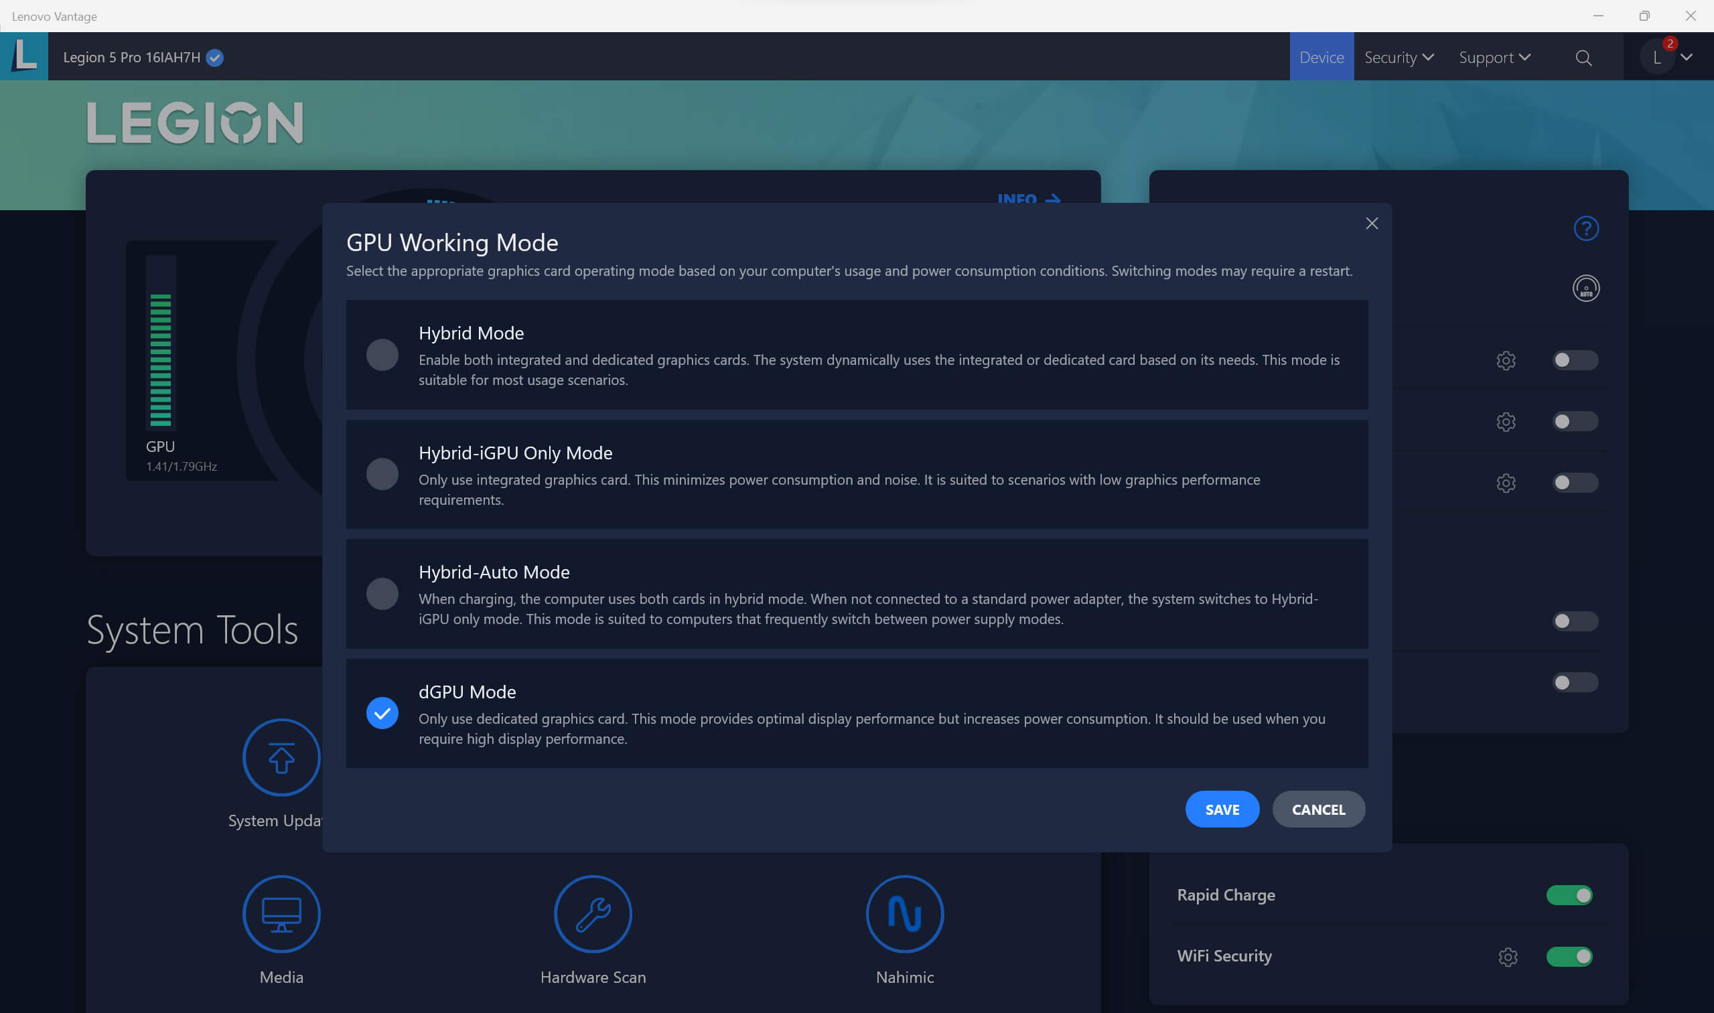
Task: Click the Lenovo L logo icon
Action: (24, 56)
